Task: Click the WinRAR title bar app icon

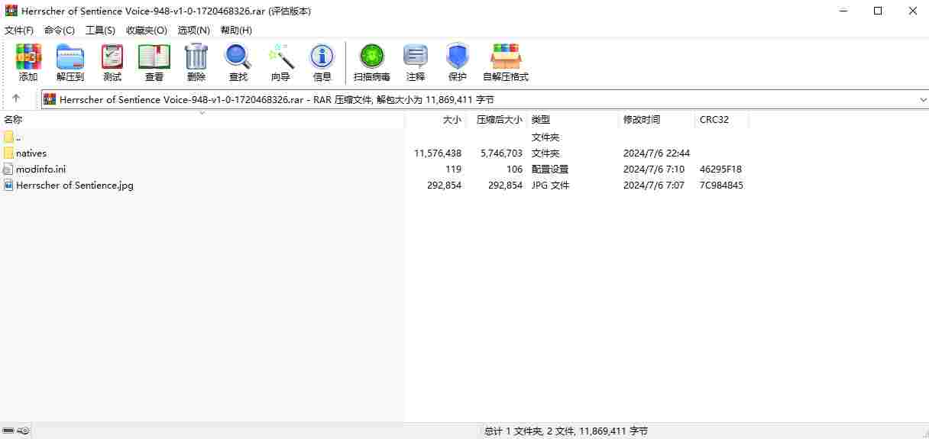Action: [11, 11]
